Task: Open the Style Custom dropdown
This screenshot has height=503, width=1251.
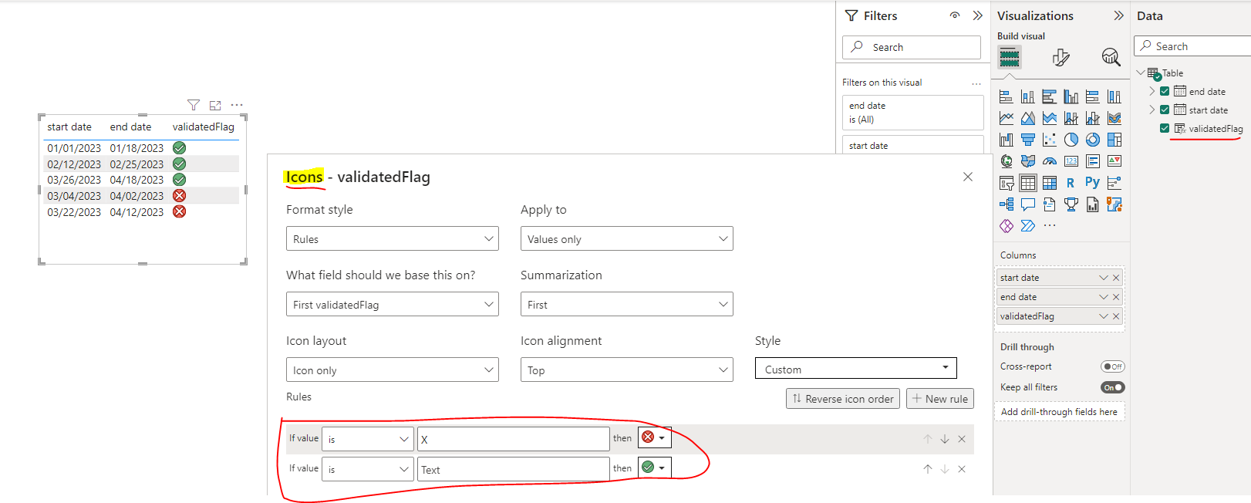Action: tap(856, 369)
